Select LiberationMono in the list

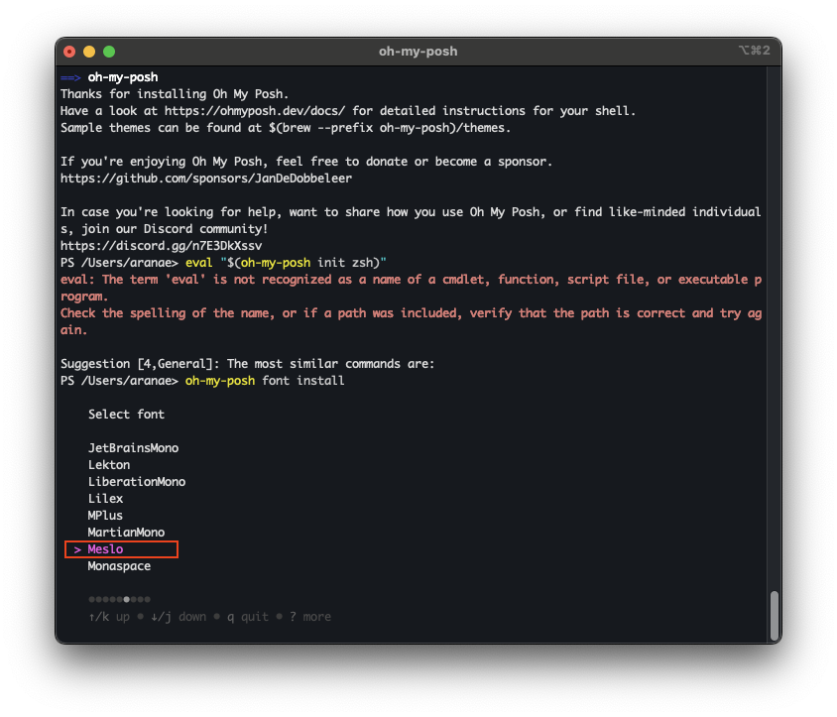(137, 482)
